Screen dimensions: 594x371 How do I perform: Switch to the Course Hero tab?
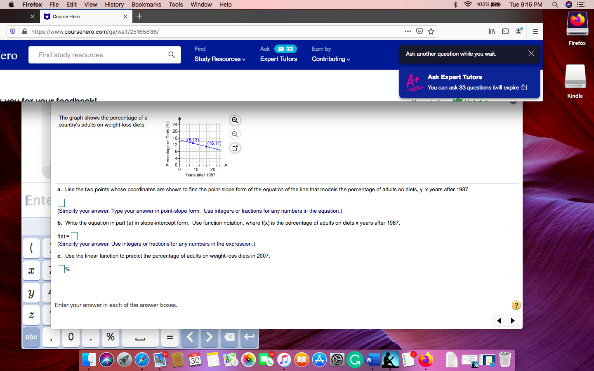(x=86, y=16)
